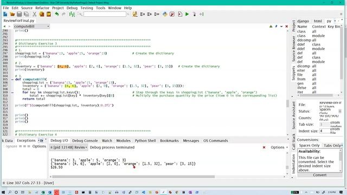Click the Python Shell toolbar icon
The height and width of the screenshot is (195, 347).
(x=165, y=14)
